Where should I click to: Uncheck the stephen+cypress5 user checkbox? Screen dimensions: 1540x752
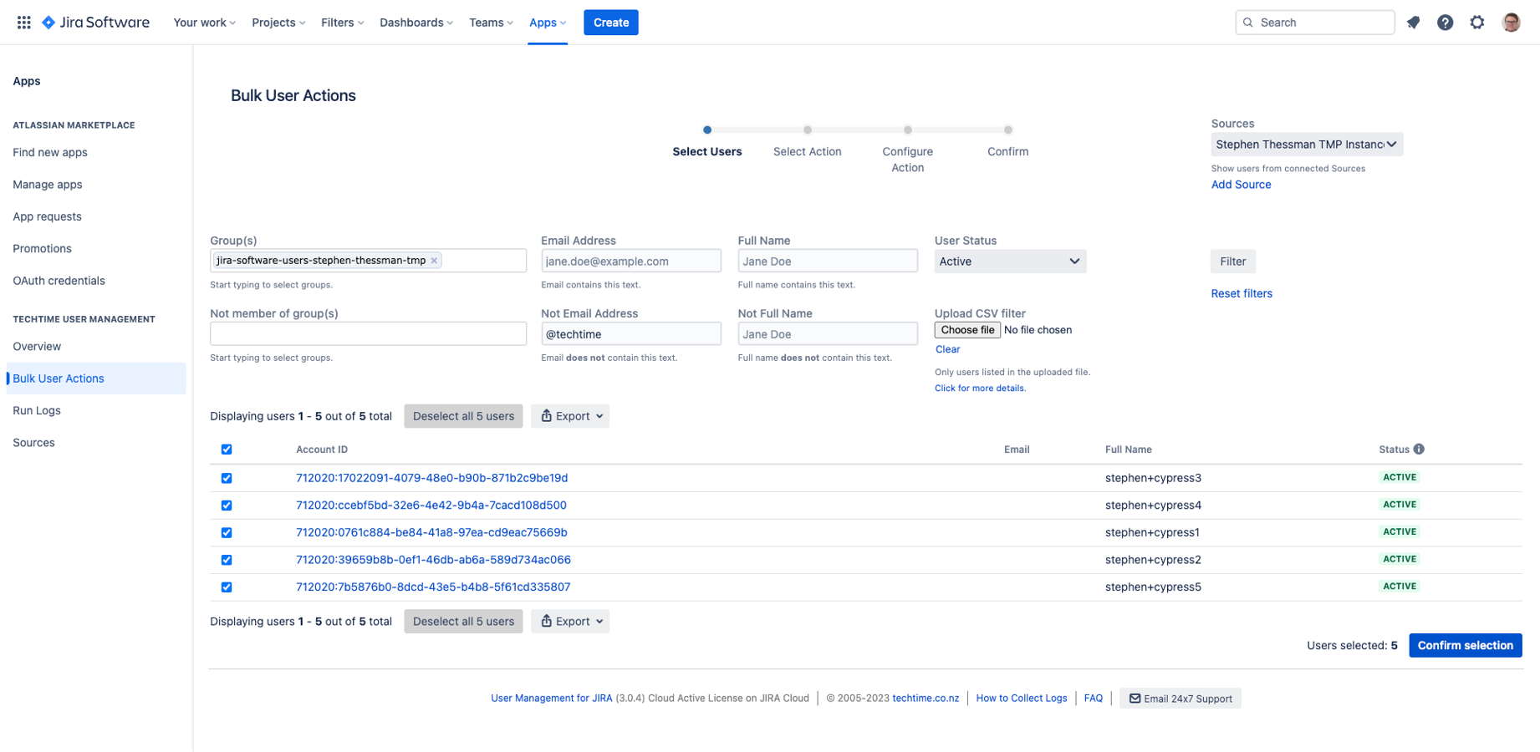[x=227, y=587]
